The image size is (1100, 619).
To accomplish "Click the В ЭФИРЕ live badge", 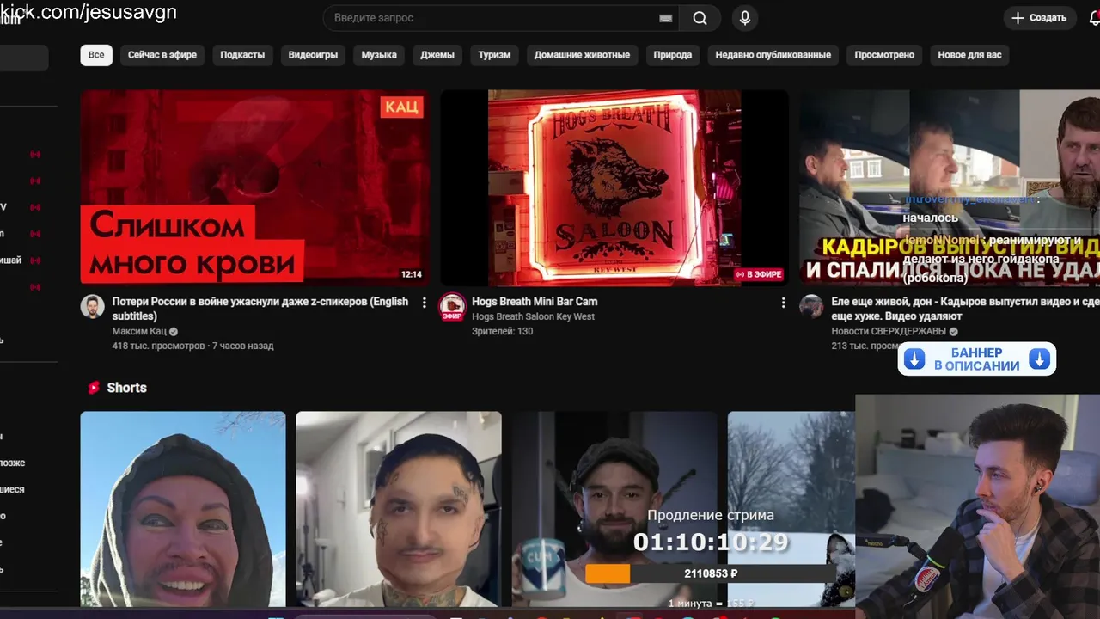I will tap(758, 274).
